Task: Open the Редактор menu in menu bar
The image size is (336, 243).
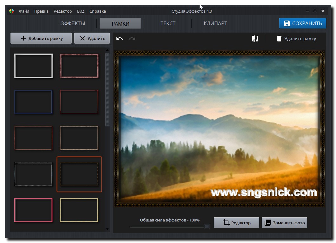Action: coord(63,11)
